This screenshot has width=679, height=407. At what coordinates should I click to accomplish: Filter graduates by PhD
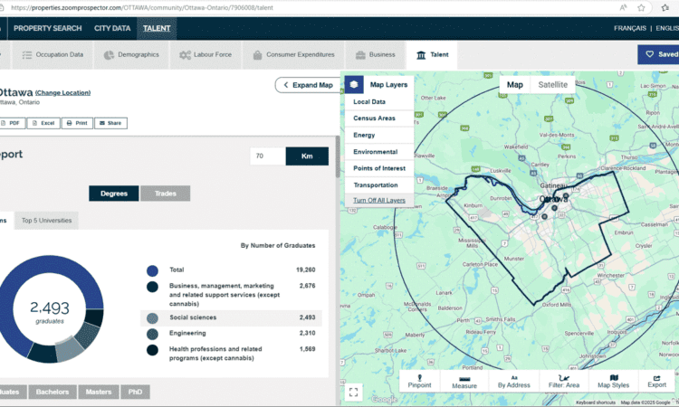pyautogui.click(x=135, y=392)
